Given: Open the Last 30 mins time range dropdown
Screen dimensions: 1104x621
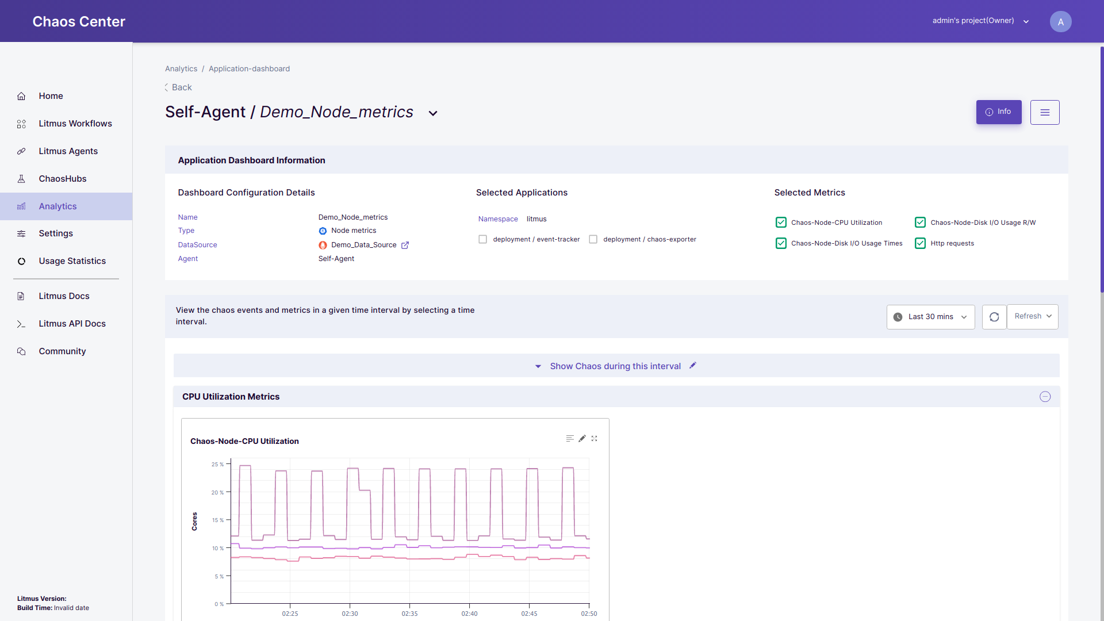Looking at the screenshot, I should coord(930,317).
